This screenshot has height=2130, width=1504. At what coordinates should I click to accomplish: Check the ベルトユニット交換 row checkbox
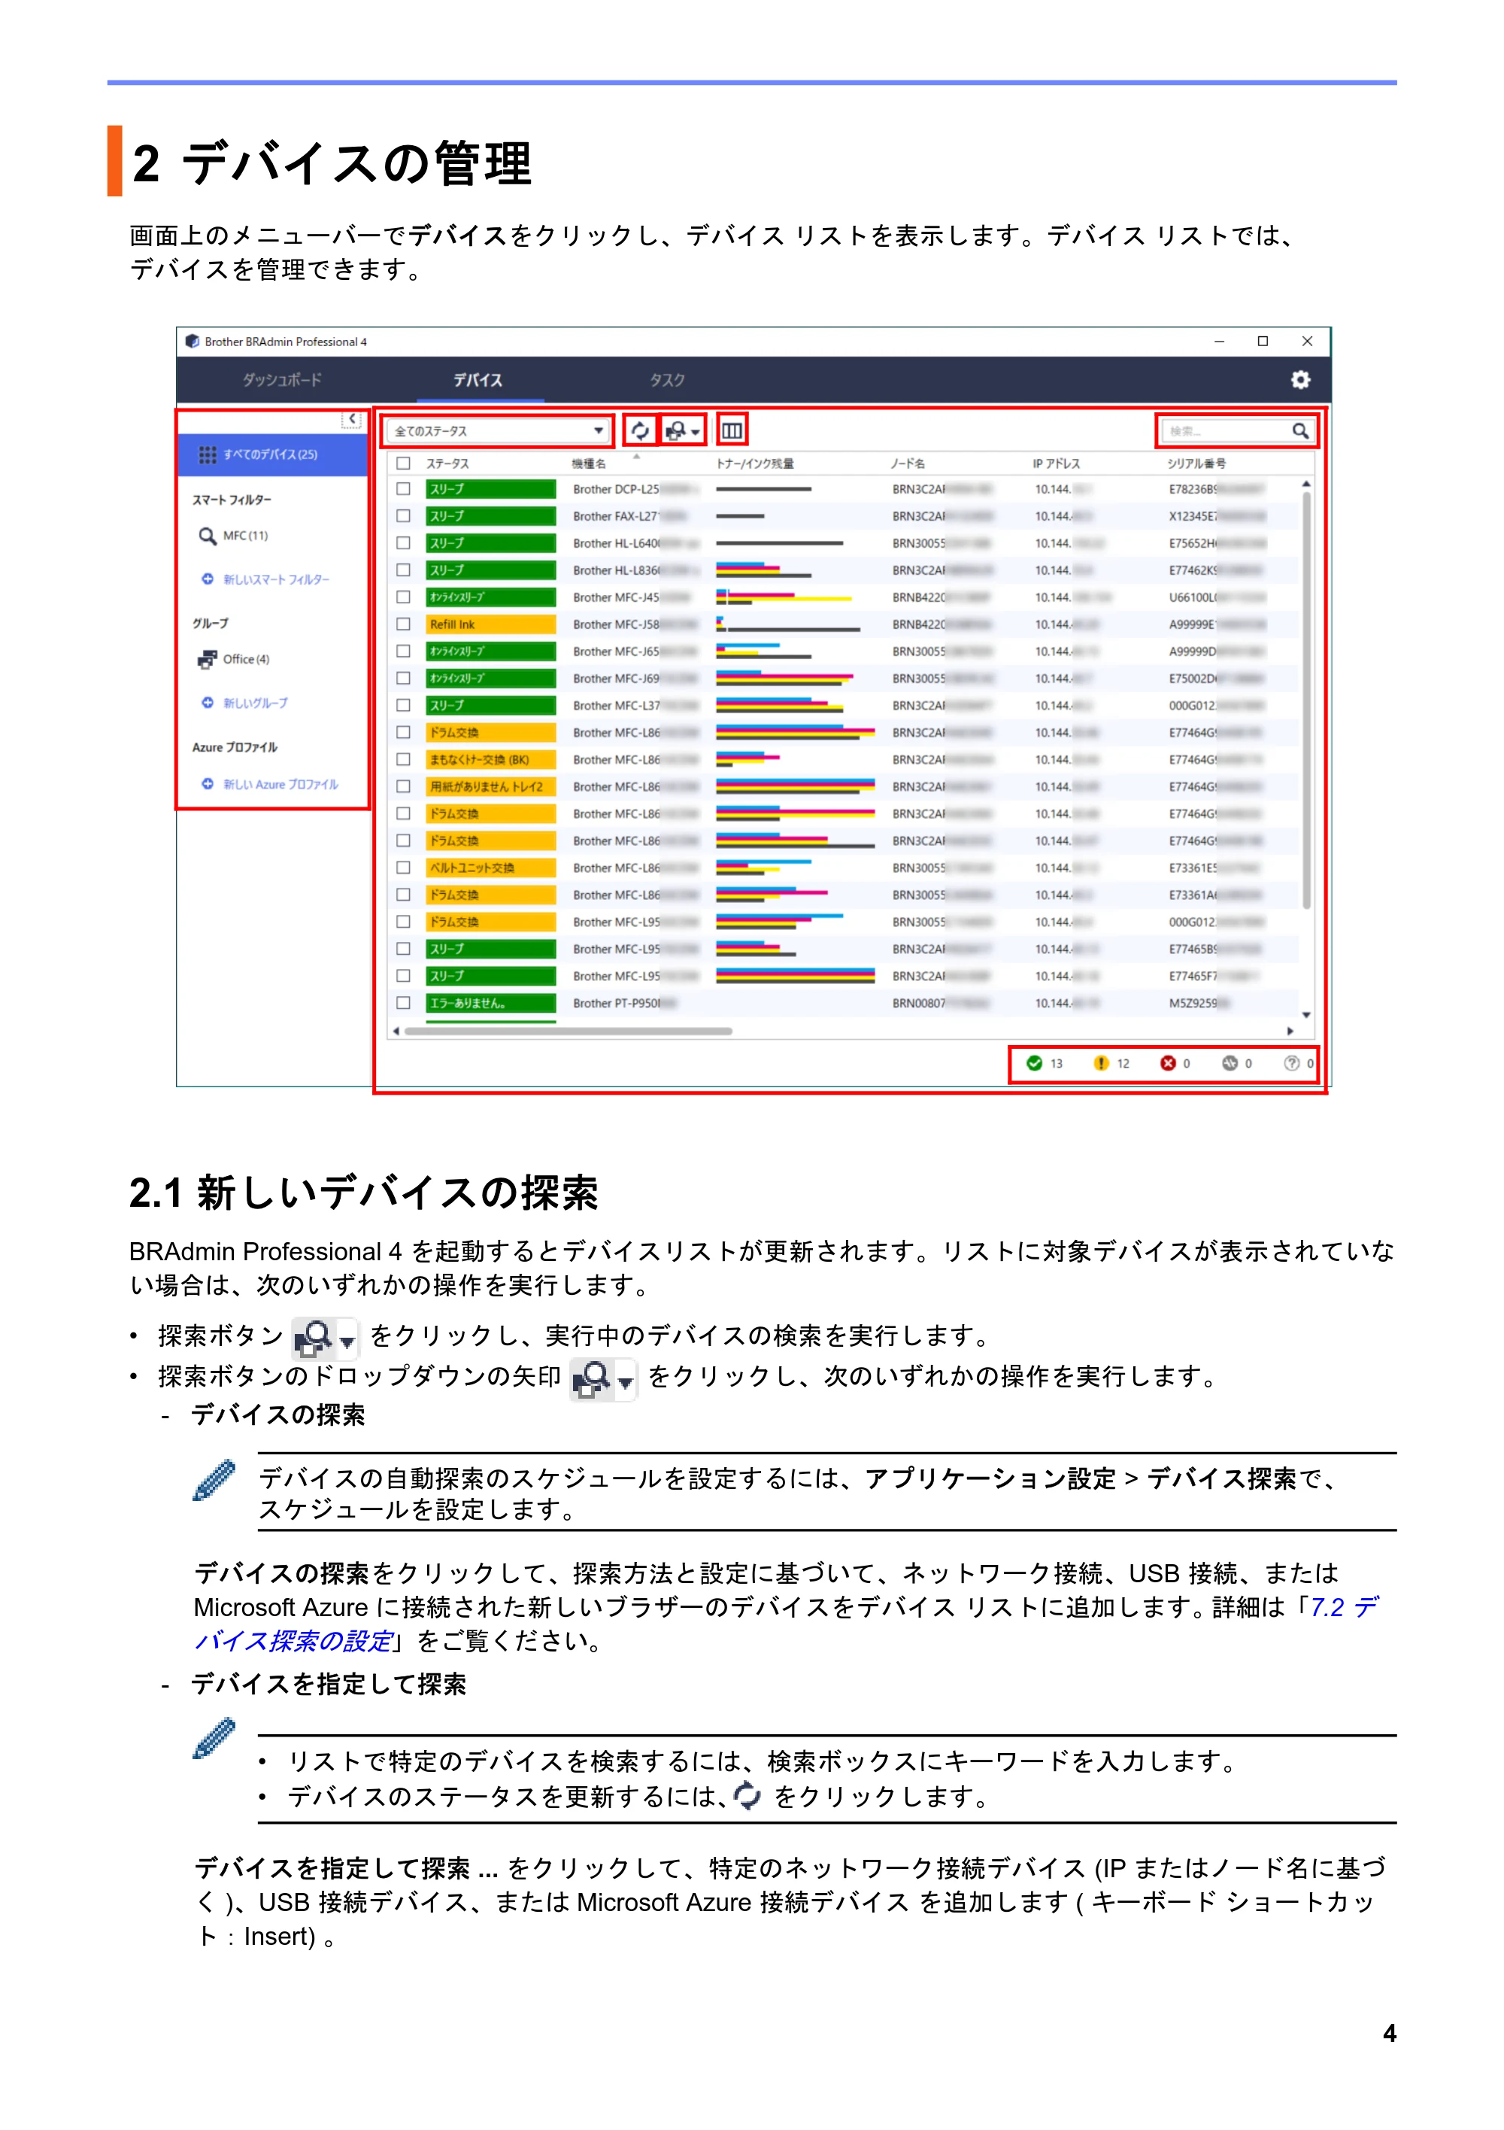click(x=403, y=867)
